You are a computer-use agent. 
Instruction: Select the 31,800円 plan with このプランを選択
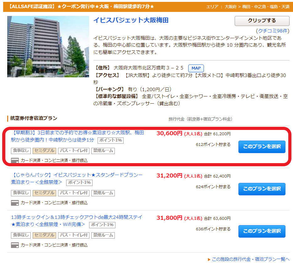pos(262,231)
